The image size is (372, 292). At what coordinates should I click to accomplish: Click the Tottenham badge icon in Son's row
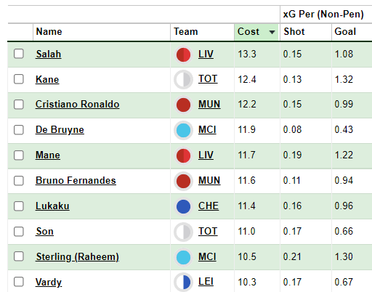click(183, 232)
